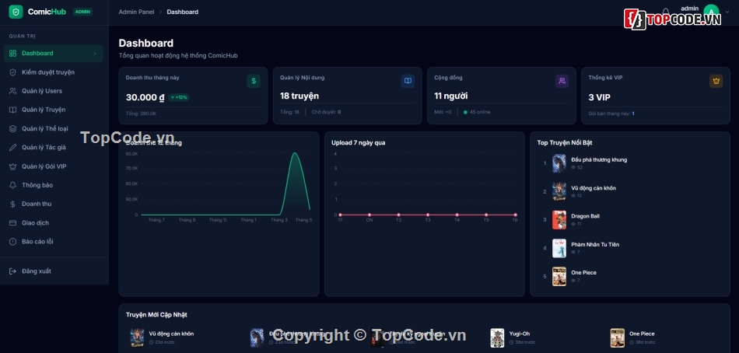
Task: Click the Admin Panel breadcrumb link
Action: pyautogui.click(x=136, y=12)
